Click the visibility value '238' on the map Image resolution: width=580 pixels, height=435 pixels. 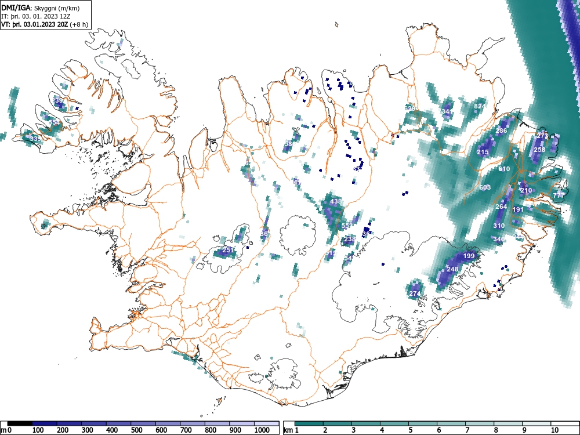pos(350,239)
